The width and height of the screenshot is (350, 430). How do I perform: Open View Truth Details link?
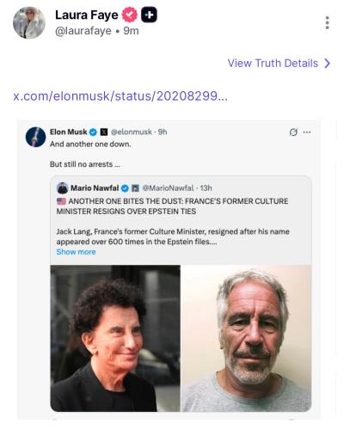pos(273,63)
